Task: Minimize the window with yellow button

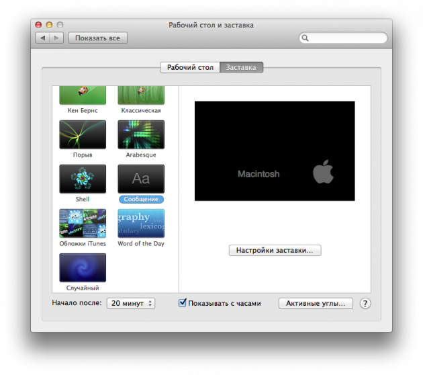Action: (49, 25)
